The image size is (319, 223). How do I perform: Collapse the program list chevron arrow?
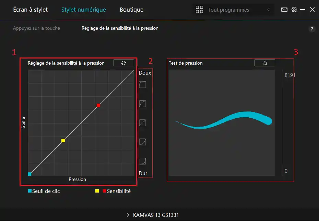269,10
